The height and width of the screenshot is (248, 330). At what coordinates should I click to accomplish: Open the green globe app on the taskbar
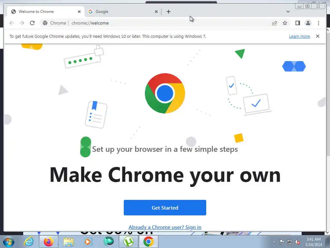click(108, 242)
